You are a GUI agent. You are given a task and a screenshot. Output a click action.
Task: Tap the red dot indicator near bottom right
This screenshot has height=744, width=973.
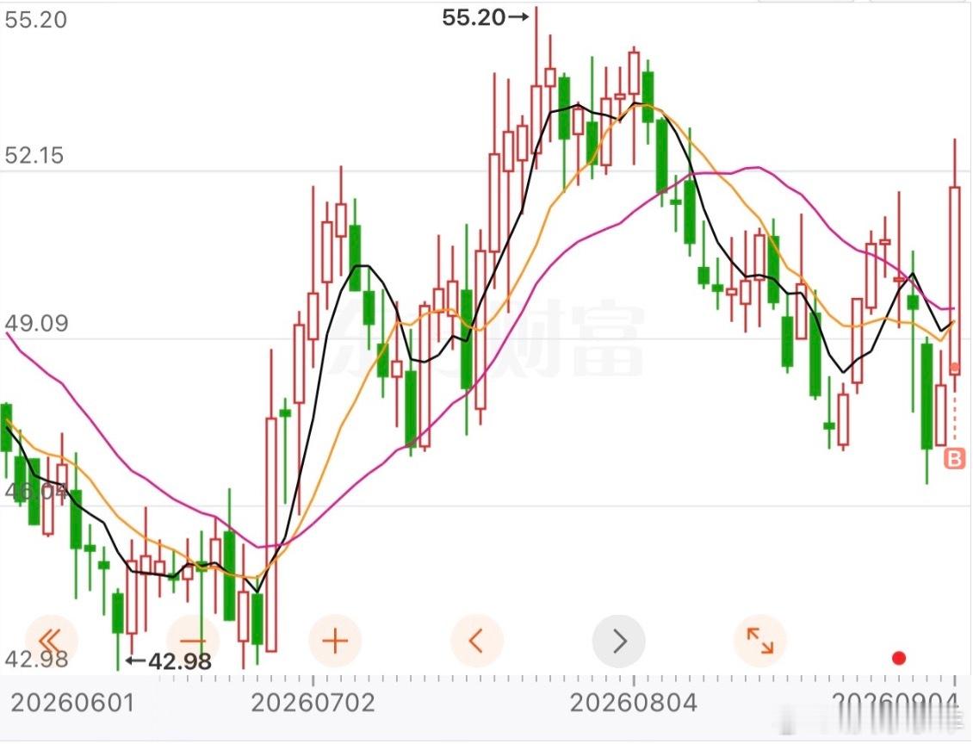click(899, 658)
